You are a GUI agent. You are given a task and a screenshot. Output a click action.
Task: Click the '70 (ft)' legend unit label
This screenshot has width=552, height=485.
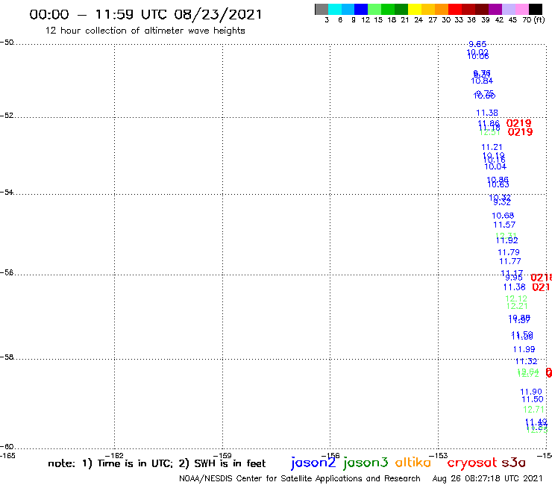533,19
